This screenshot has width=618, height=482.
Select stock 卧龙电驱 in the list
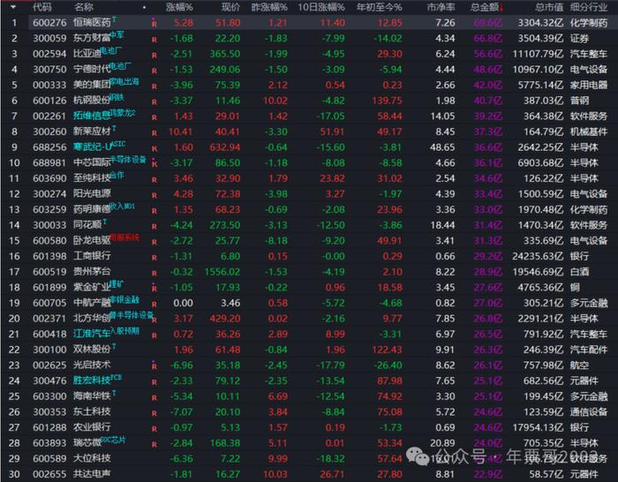pos(92,240)
